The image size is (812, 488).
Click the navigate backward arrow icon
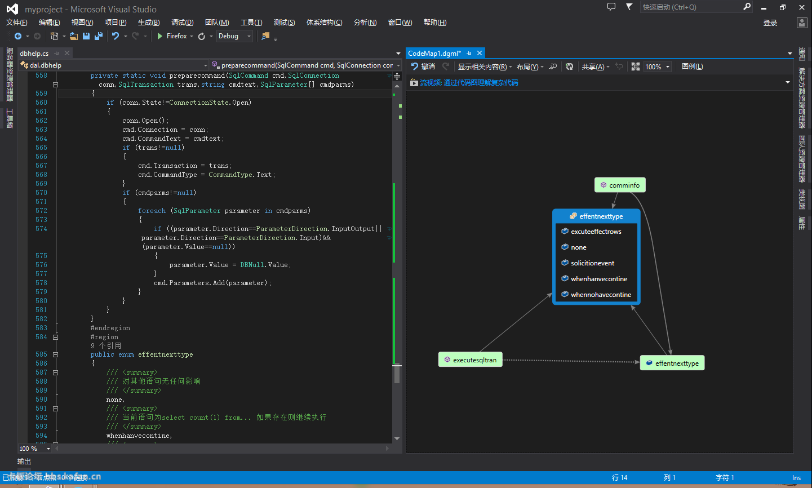click(x=18, y=36)
